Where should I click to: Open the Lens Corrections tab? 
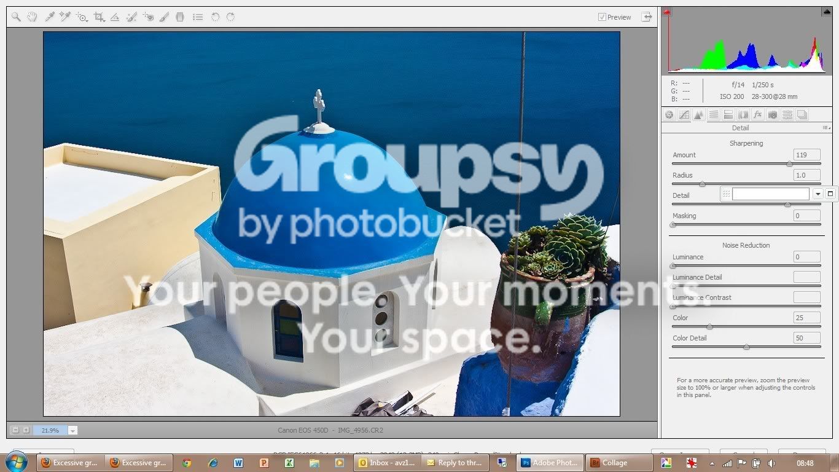pyautogui.click(x=743, y=115)
